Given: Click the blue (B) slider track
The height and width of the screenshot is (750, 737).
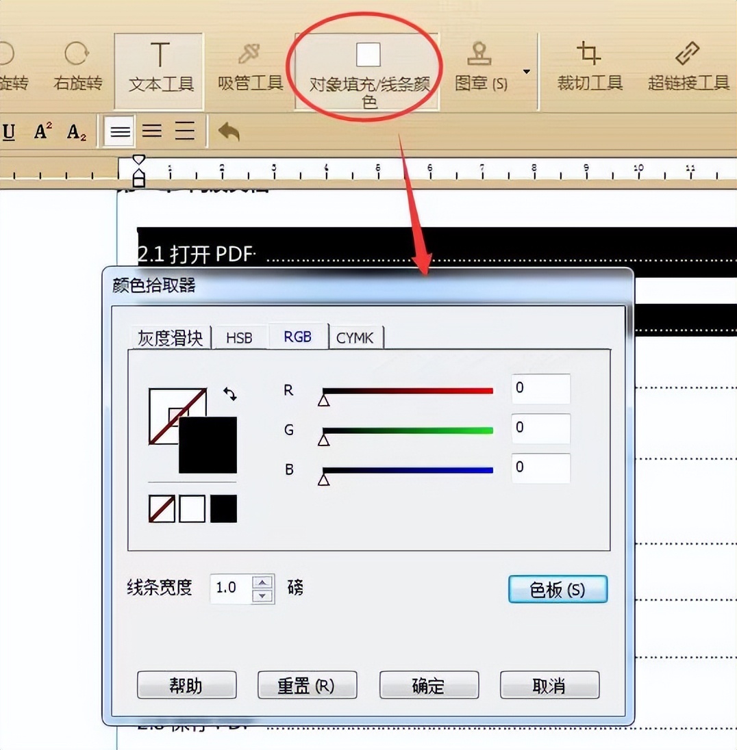Looking at the screenshot, I should pyautogui.click(x=408, y=470).
